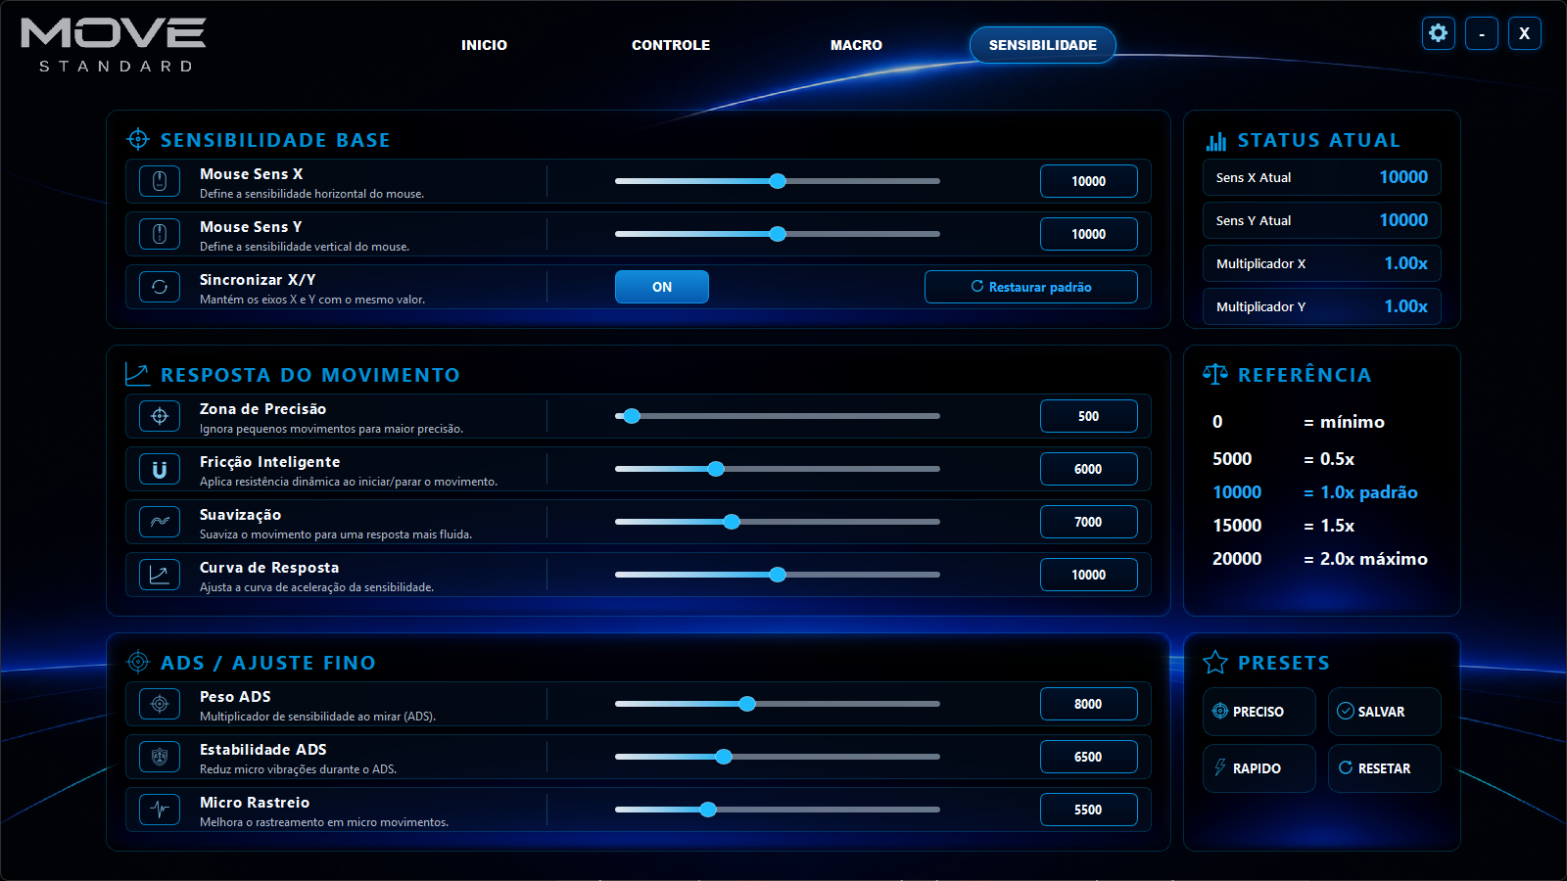This screenshot has height=881, width=1567.
Task: Close the app with the X button
Action: 1525,33
